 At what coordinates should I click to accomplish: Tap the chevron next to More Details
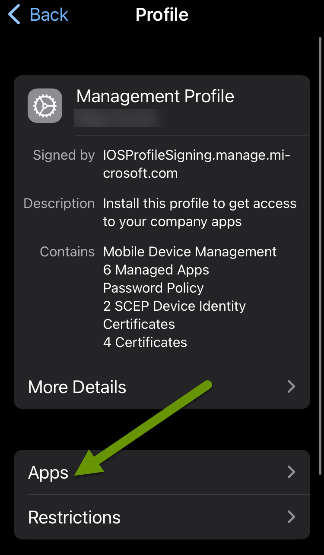tap(291, 387)
